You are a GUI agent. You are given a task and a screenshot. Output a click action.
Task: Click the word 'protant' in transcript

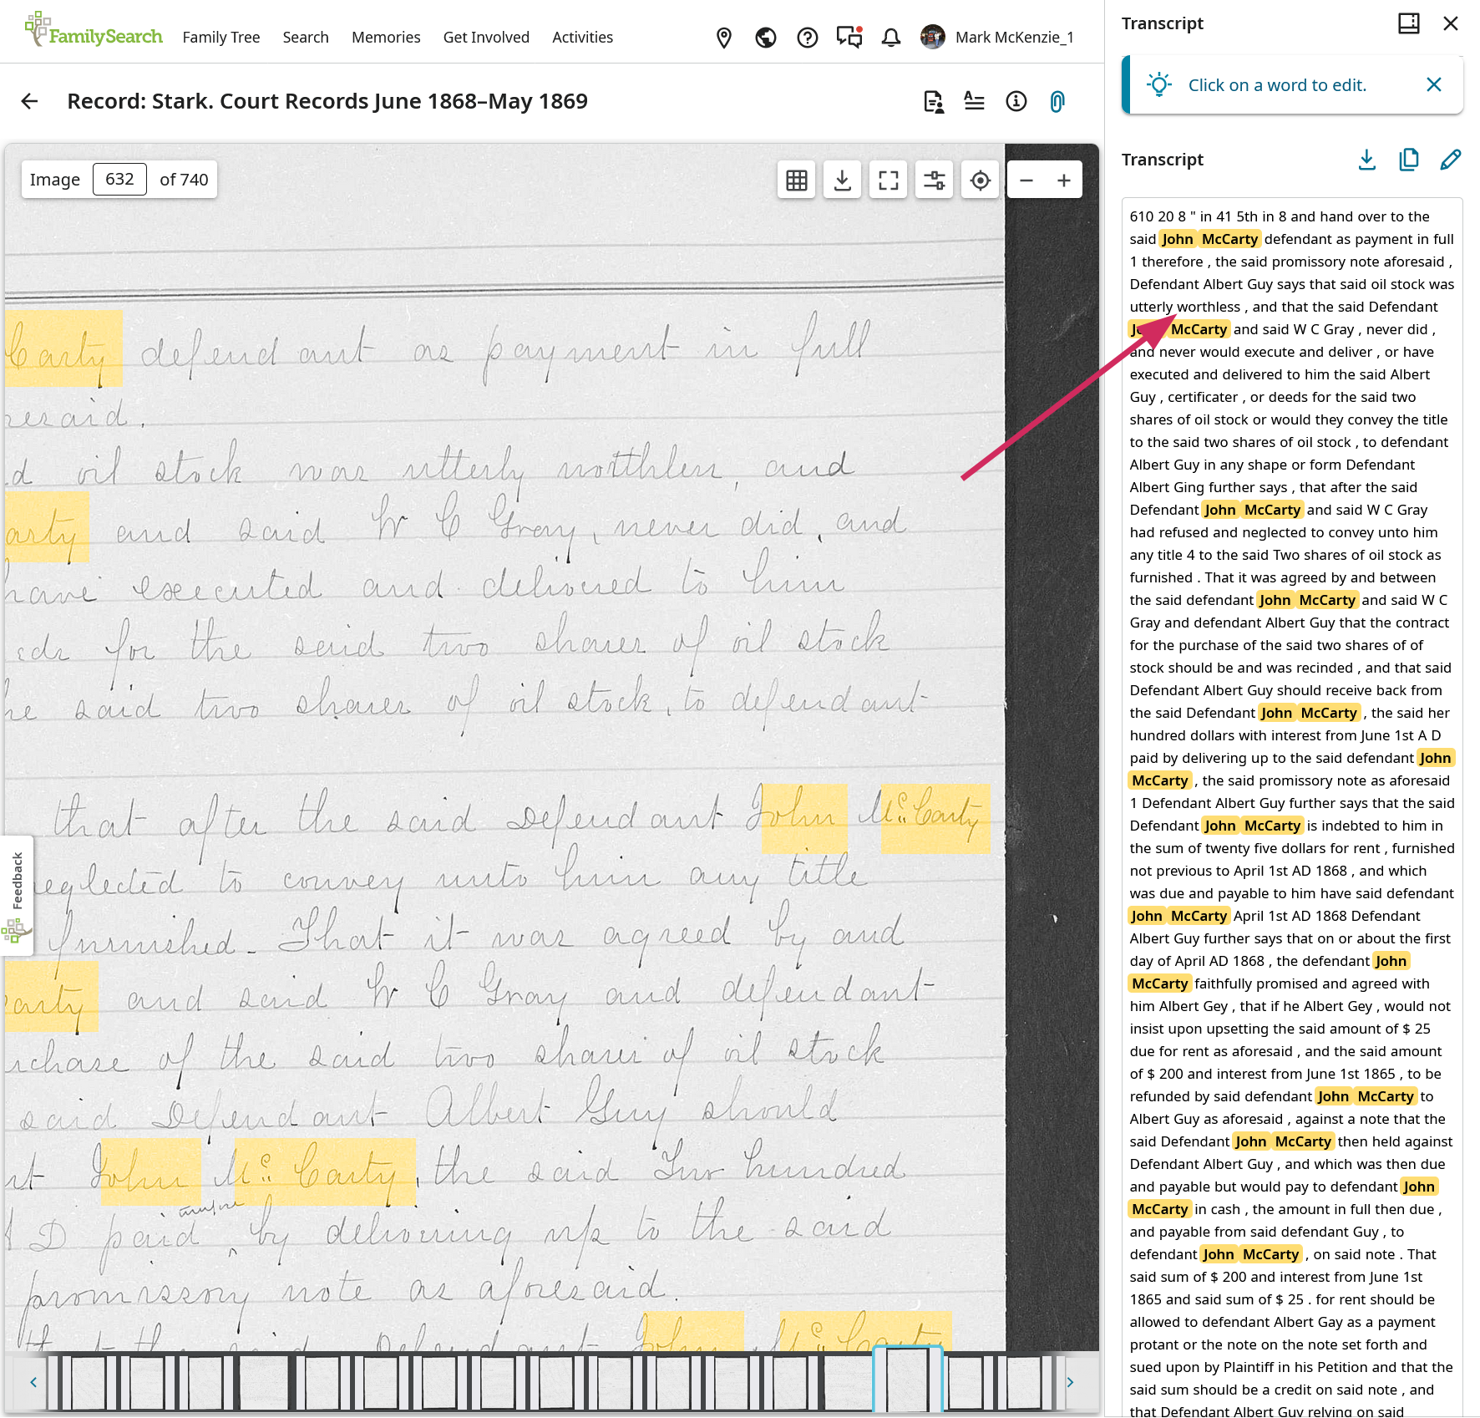1153,1344
